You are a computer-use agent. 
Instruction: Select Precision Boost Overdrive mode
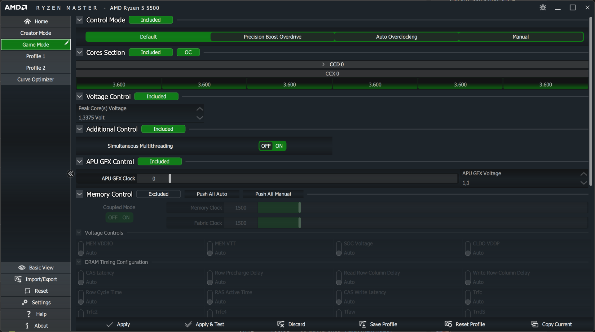click(x=272, y=37)
